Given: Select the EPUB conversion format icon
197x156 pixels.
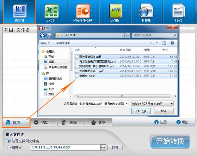Looking at the screenshot, I should click(115, 12).
